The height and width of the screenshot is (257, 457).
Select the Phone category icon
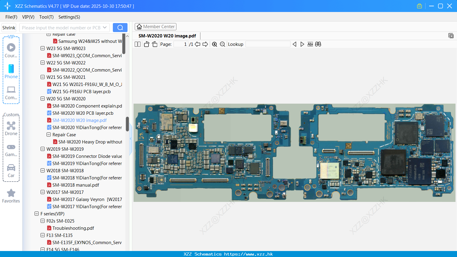pyautogui.click(x=11, y=71)
